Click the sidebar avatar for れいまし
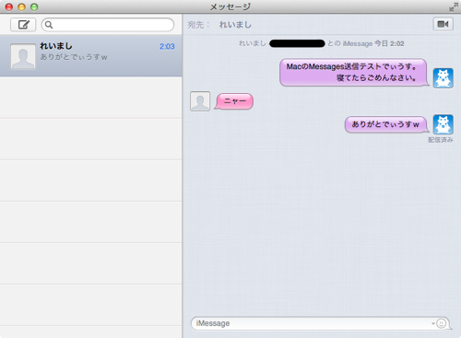The height and width of the screenshot is (338, 461). (23, 56)
